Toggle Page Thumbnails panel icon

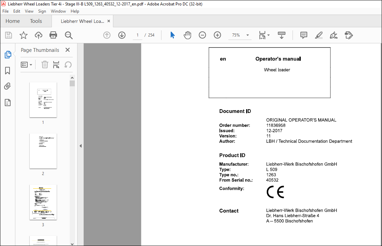pyautogui.click(x=8, y=55)
